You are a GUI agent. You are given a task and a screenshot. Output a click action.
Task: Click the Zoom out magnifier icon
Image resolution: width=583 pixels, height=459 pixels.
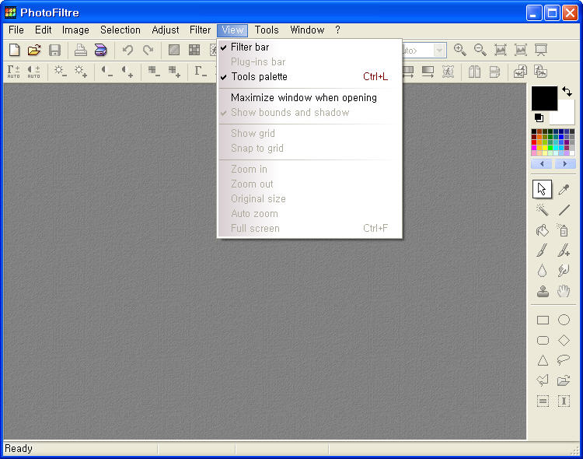click(480, 50)
